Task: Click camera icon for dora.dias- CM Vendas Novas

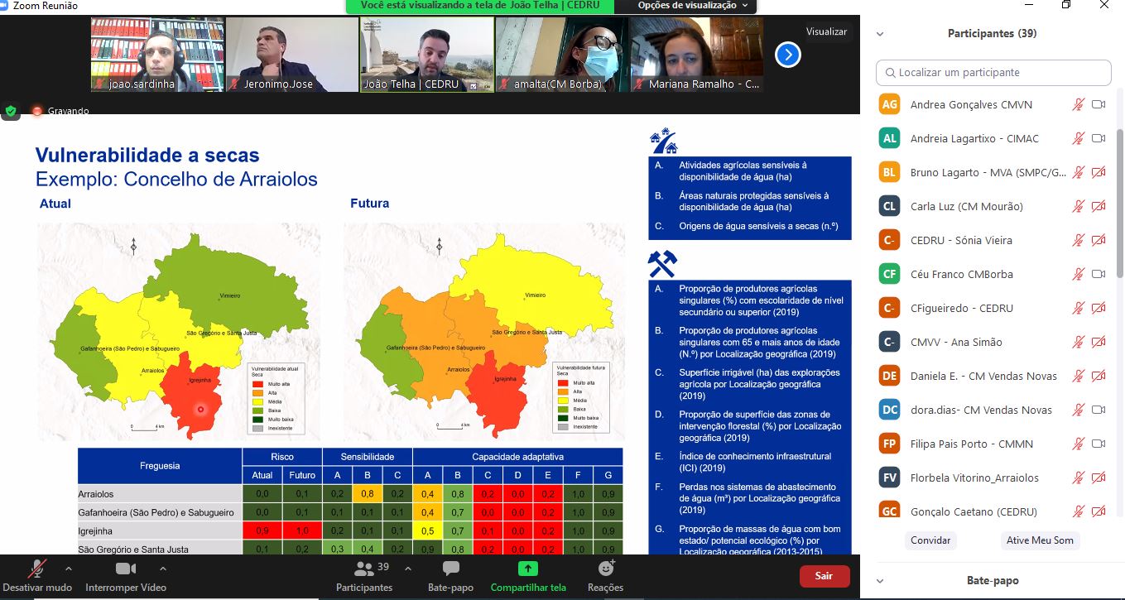Action: pos(1099,410)
